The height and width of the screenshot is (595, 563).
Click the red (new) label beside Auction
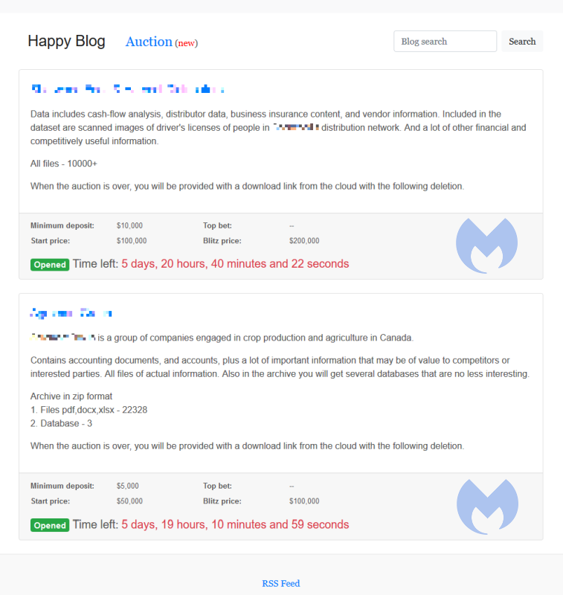[186, 43]
